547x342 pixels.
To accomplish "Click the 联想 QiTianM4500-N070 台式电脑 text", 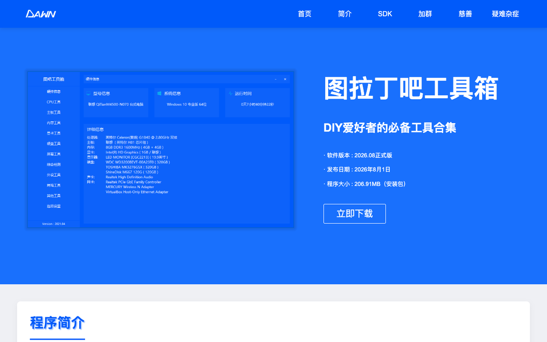I will click(x=115, y=105).
